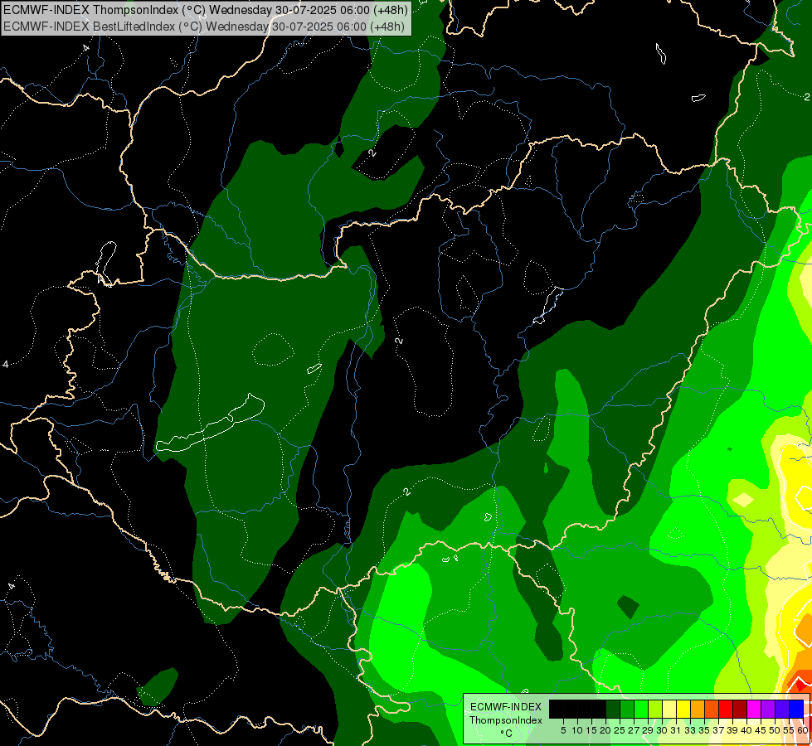Select the pure yellow 31–33 legend swatch
812x746 pixels.
tap(683, 709)
